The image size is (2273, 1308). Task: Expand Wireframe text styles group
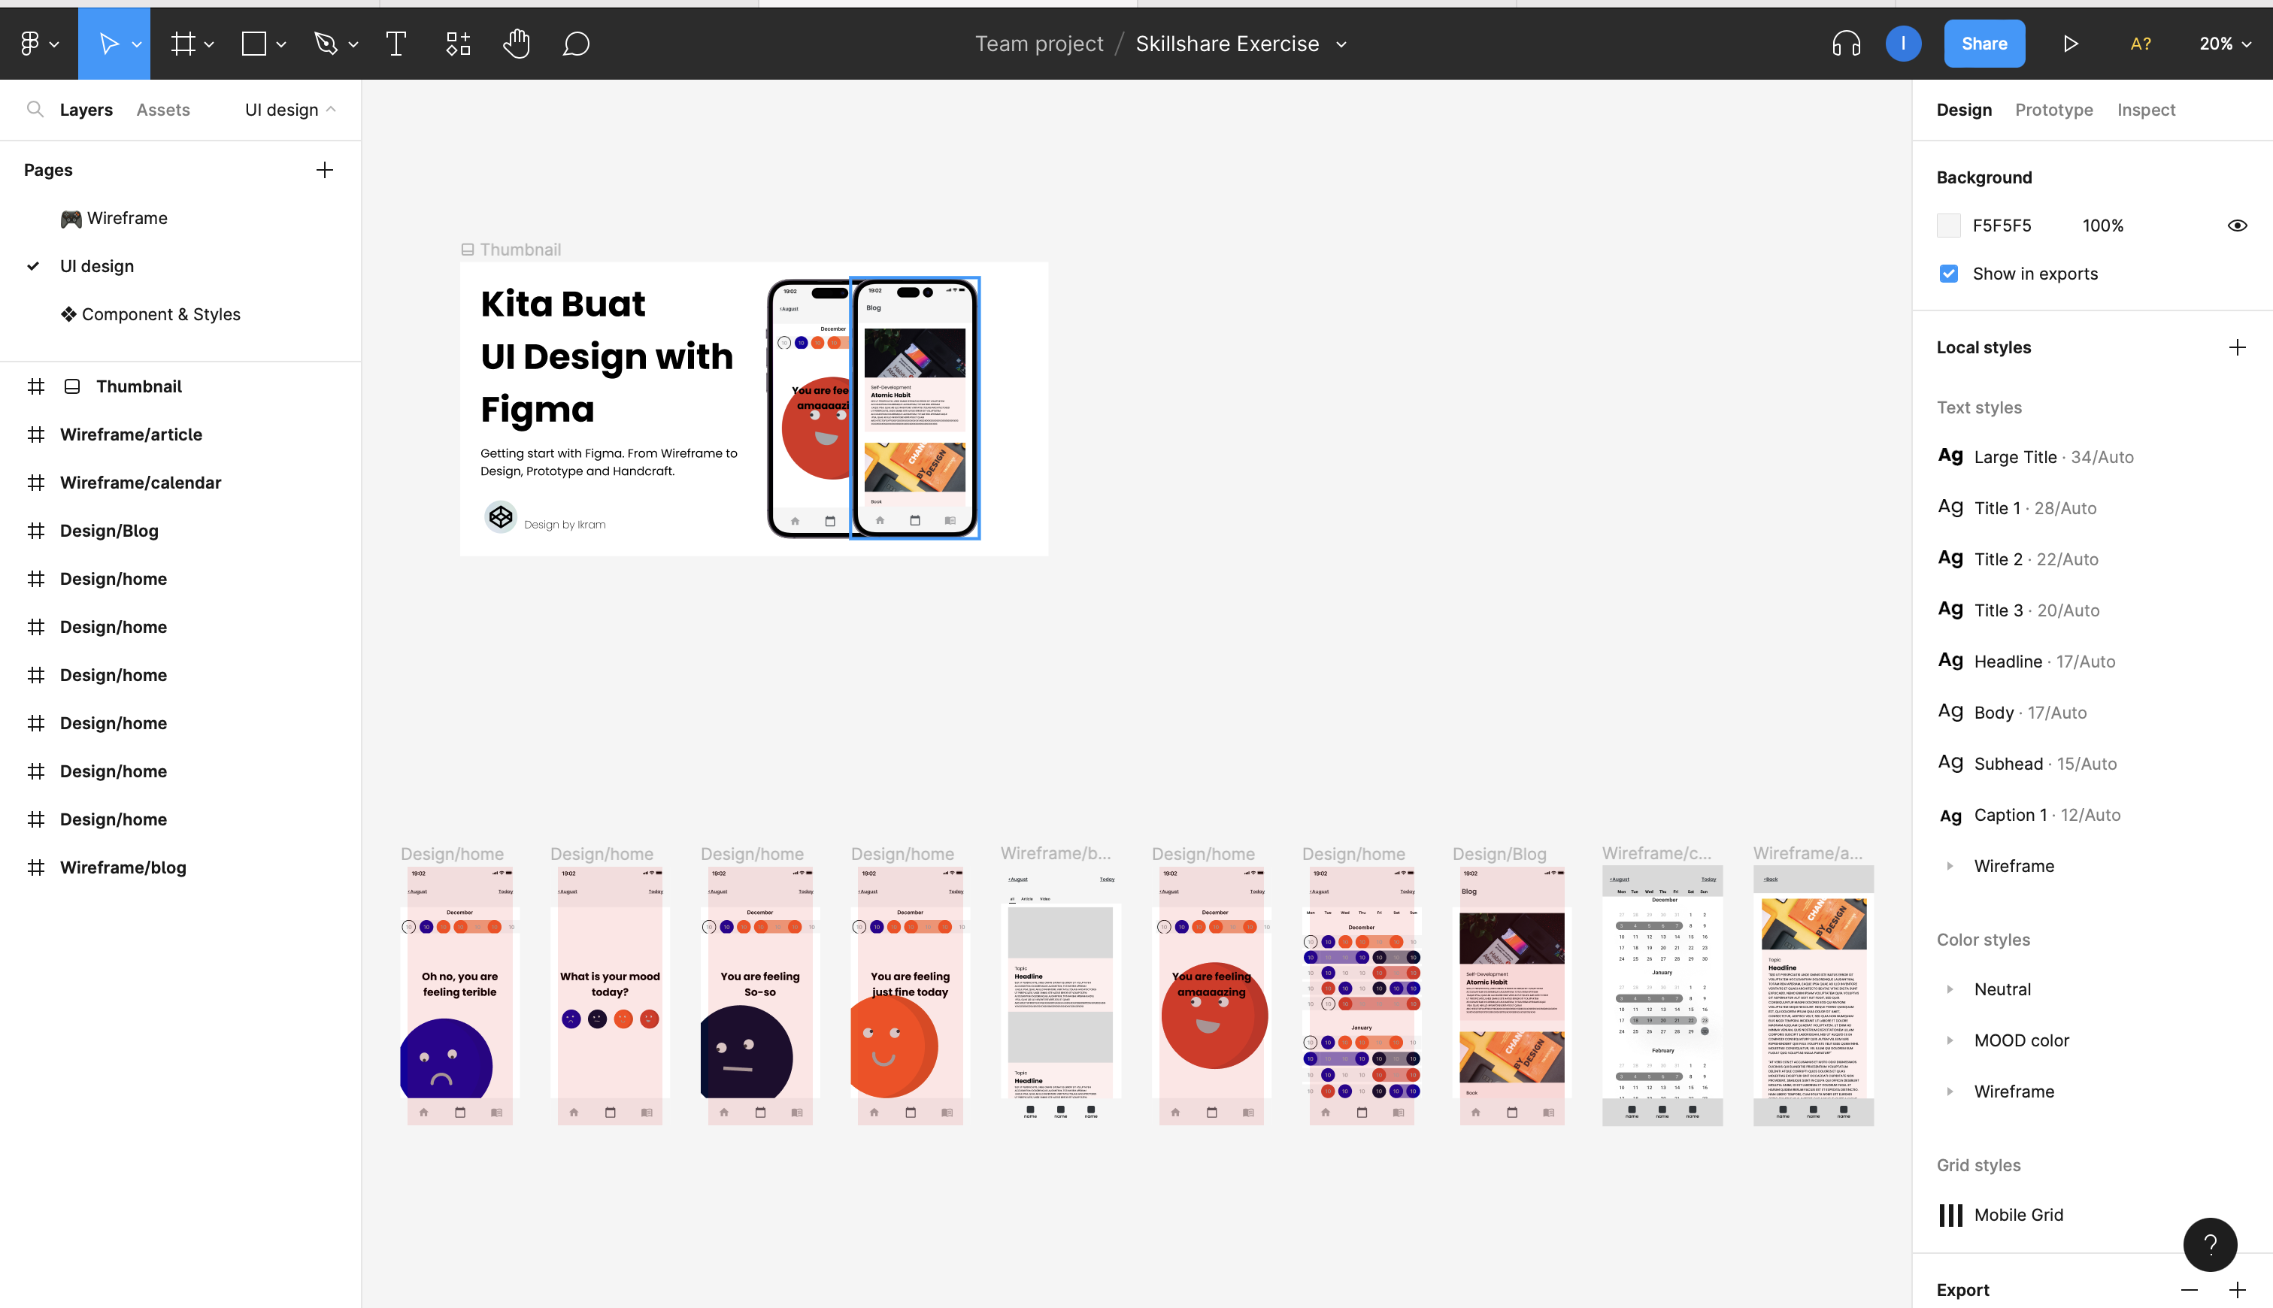tap(1949, 865)
